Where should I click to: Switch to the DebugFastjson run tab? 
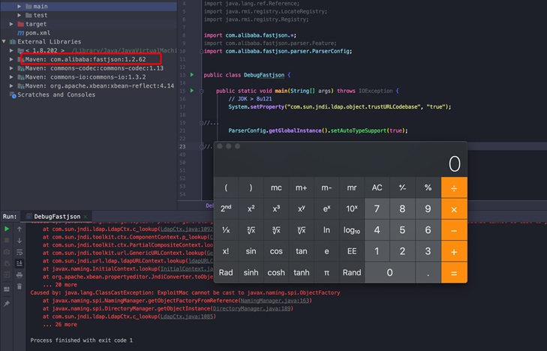click(x=57, y=217)
